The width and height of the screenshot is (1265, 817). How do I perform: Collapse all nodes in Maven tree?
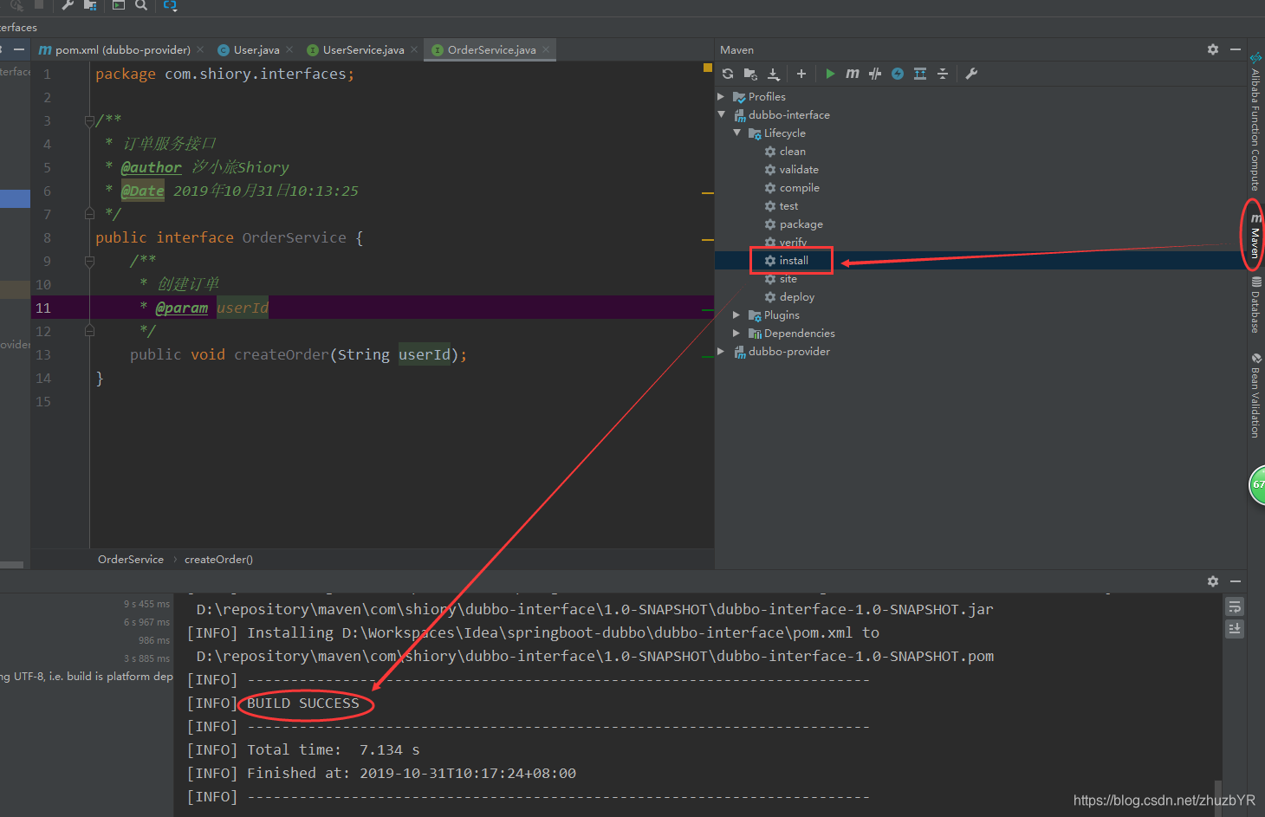click(943, 74)
